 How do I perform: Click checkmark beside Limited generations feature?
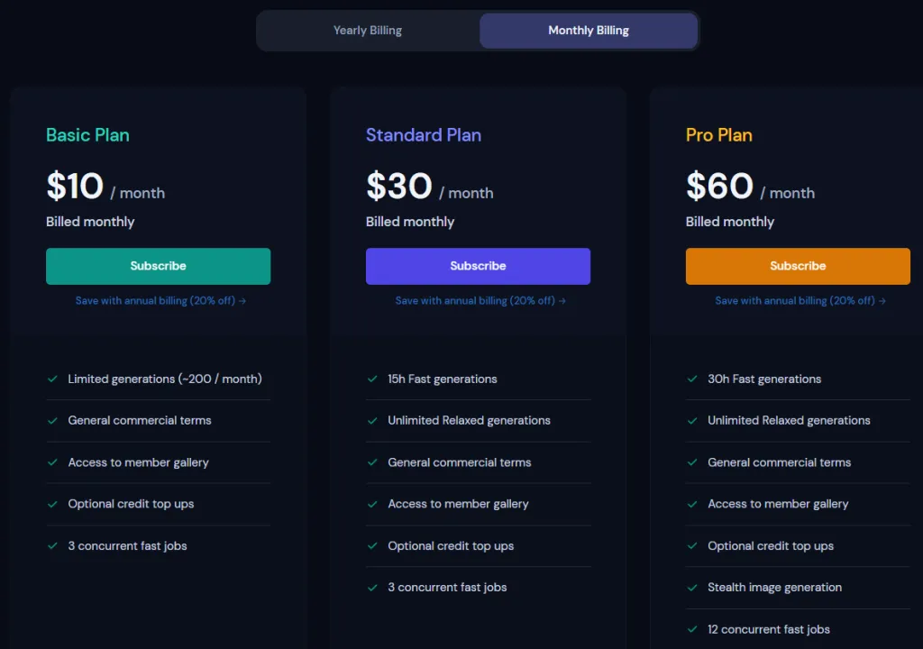(x=52, y=379)
